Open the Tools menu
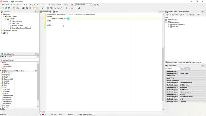Viewport: 206px width, 116px height. [53, 5]
